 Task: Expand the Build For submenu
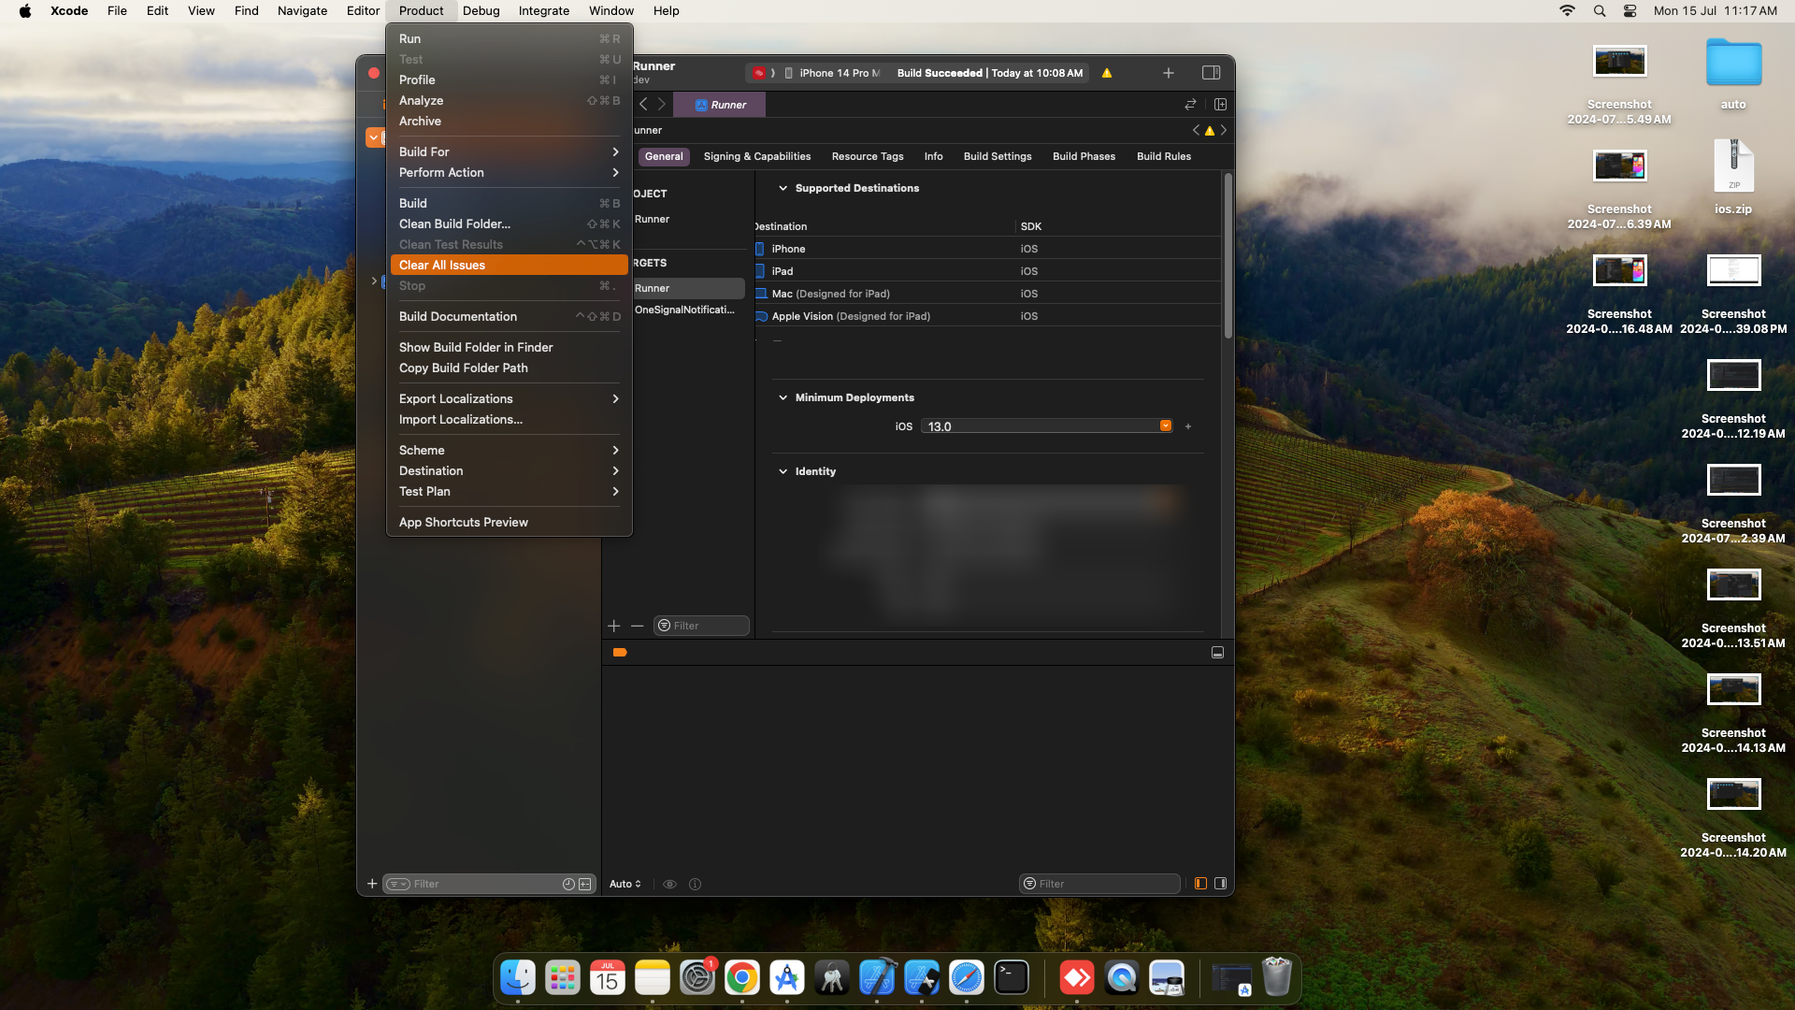point(509,151)
